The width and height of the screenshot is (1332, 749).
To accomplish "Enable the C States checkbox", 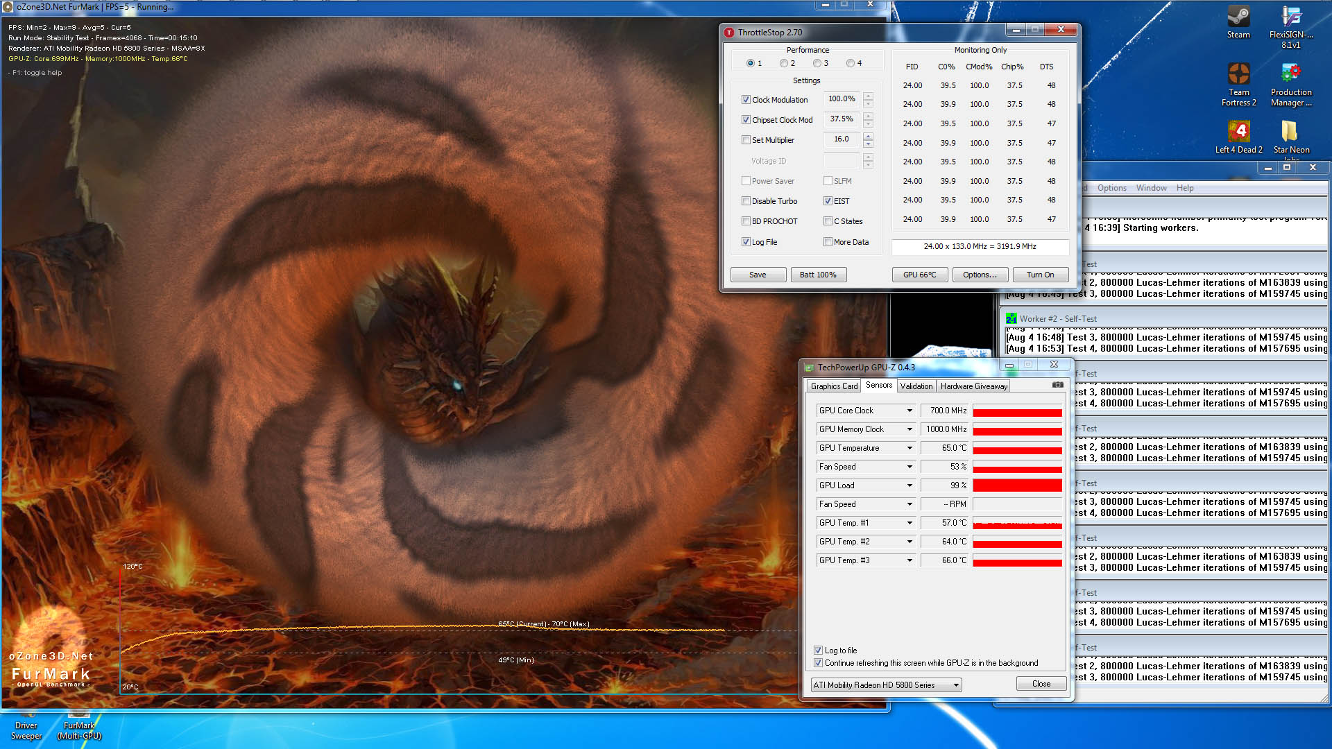I will [x=828, y=221].
